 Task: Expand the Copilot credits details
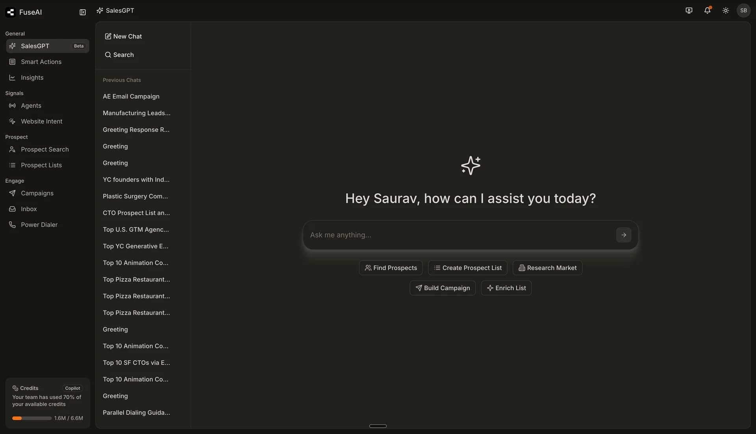(72, 388)
